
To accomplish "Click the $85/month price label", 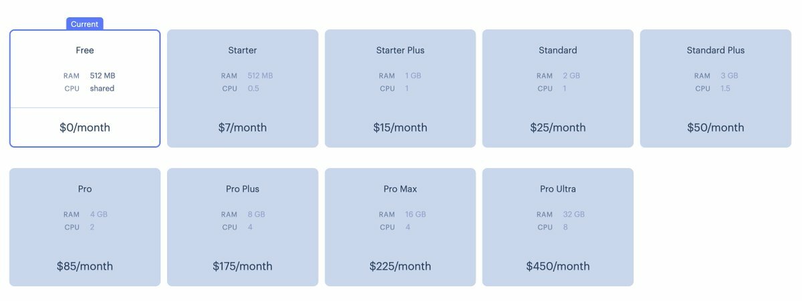I will pos(85,266).
